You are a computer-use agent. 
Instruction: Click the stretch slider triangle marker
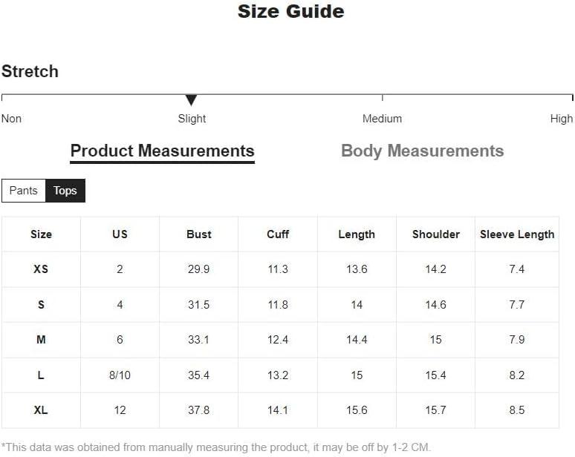point(191,100)
